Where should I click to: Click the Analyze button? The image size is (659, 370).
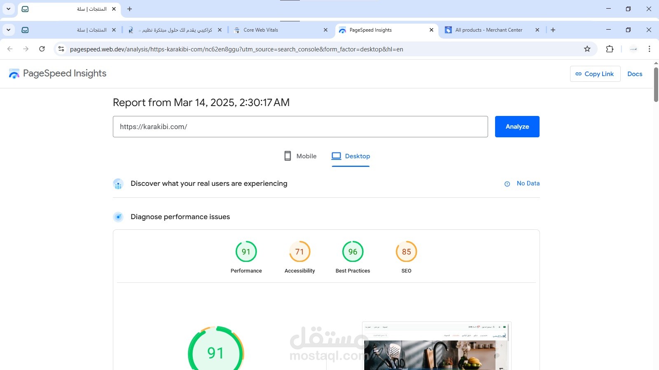[x=517, y=127]
